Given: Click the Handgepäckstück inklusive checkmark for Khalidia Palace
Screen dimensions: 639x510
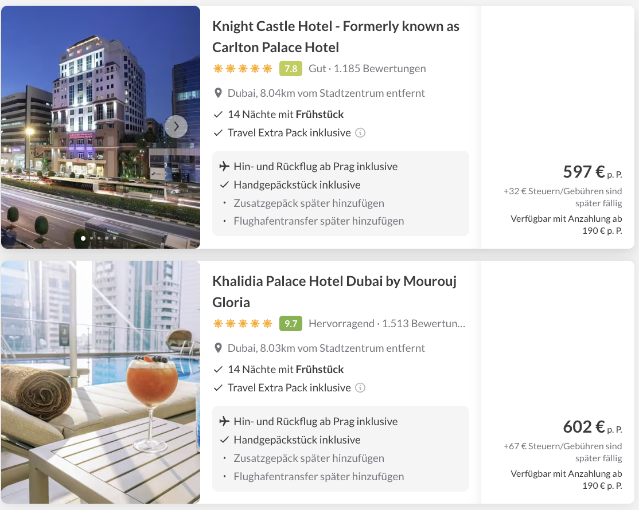Looking at the screenshot, I should (x=224, y=440).
